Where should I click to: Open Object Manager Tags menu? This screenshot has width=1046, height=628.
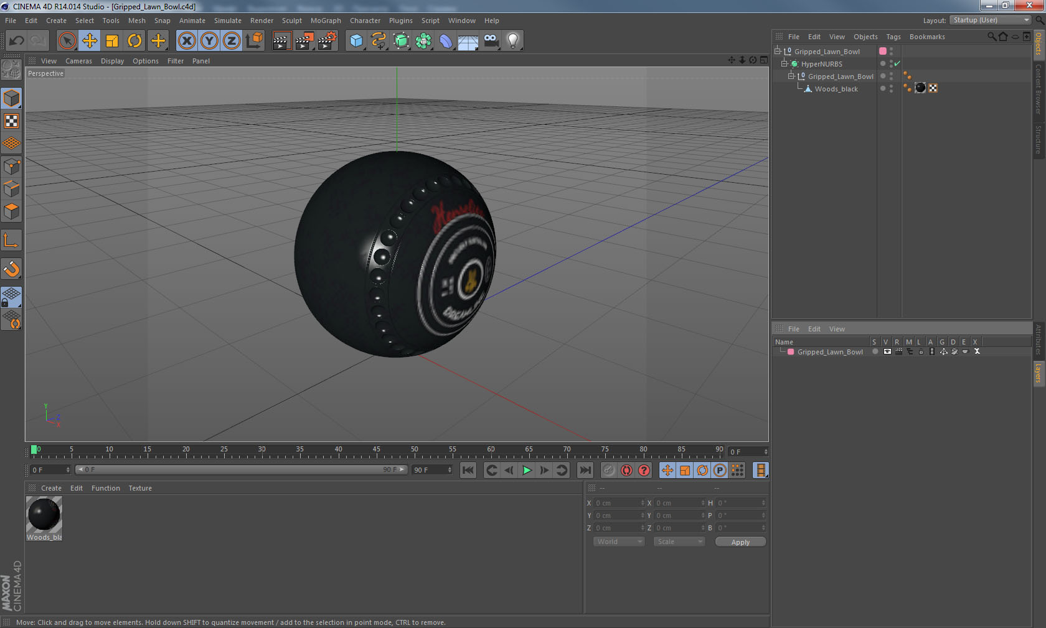click(x=893, y=37)
